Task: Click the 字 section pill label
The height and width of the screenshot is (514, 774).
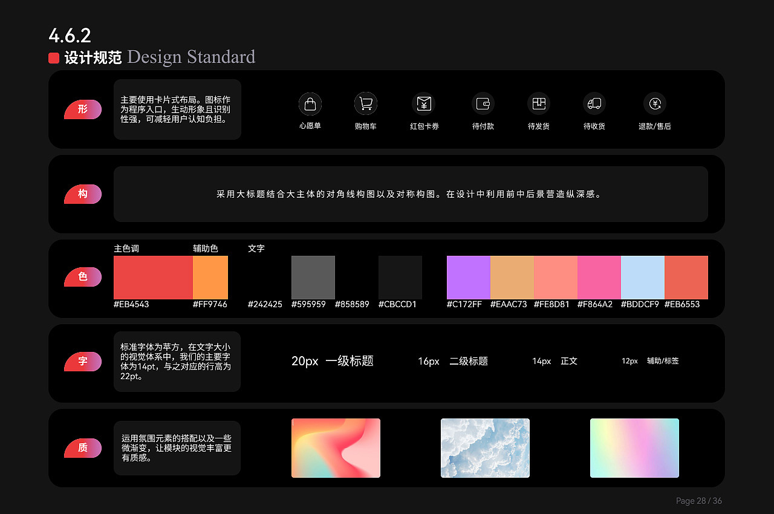Action: (x=83, y=362)
